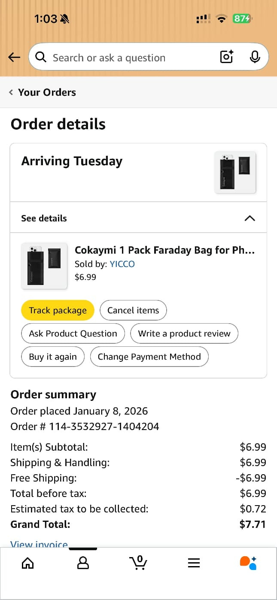Image resolution: width=277 pixels, height=600 pixels.
Task: Choose Write a product review
Action: (x=184, y=333)
